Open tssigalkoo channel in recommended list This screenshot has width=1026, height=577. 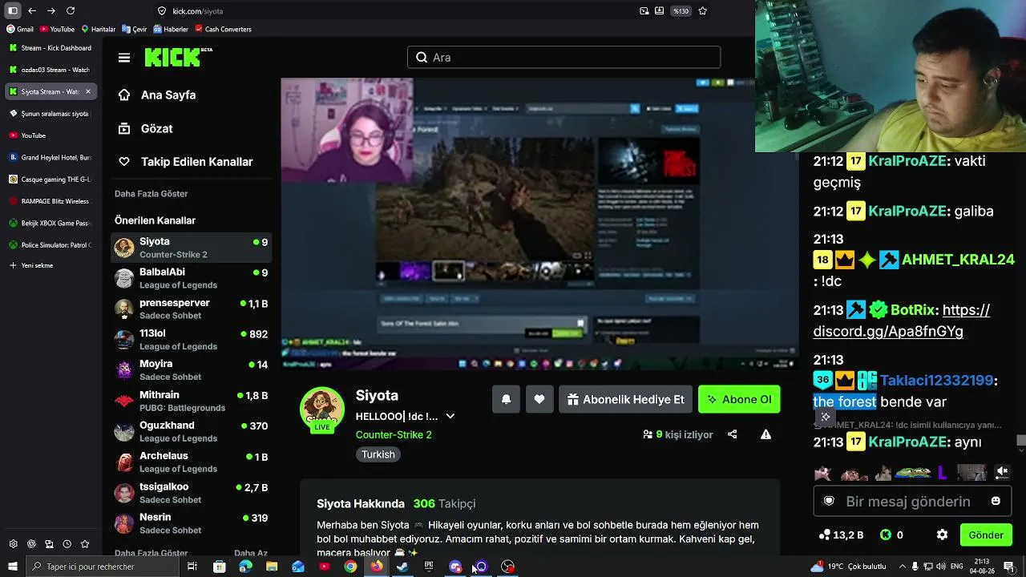point(191,493)
